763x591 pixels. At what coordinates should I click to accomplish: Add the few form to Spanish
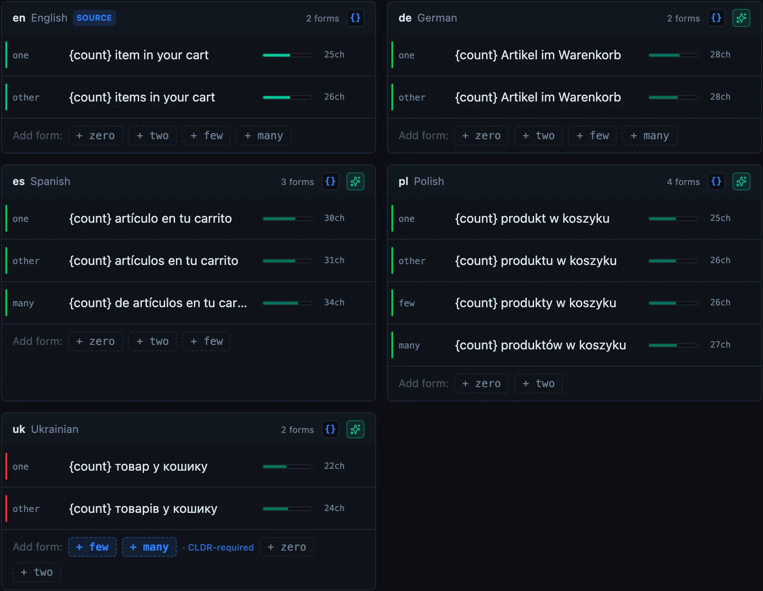click(206, 341)
